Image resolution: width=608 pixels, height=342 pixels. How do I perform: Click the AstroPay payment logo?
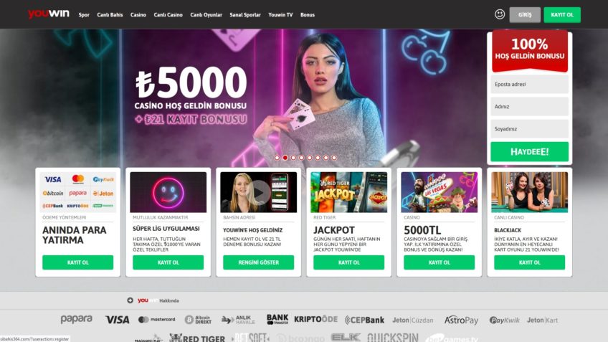click(461, 320)
